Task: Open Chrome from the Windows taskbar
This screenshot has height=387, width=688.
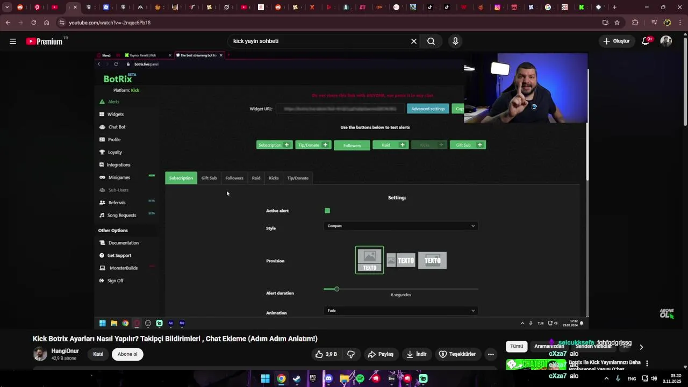Action: coord(281,378)
